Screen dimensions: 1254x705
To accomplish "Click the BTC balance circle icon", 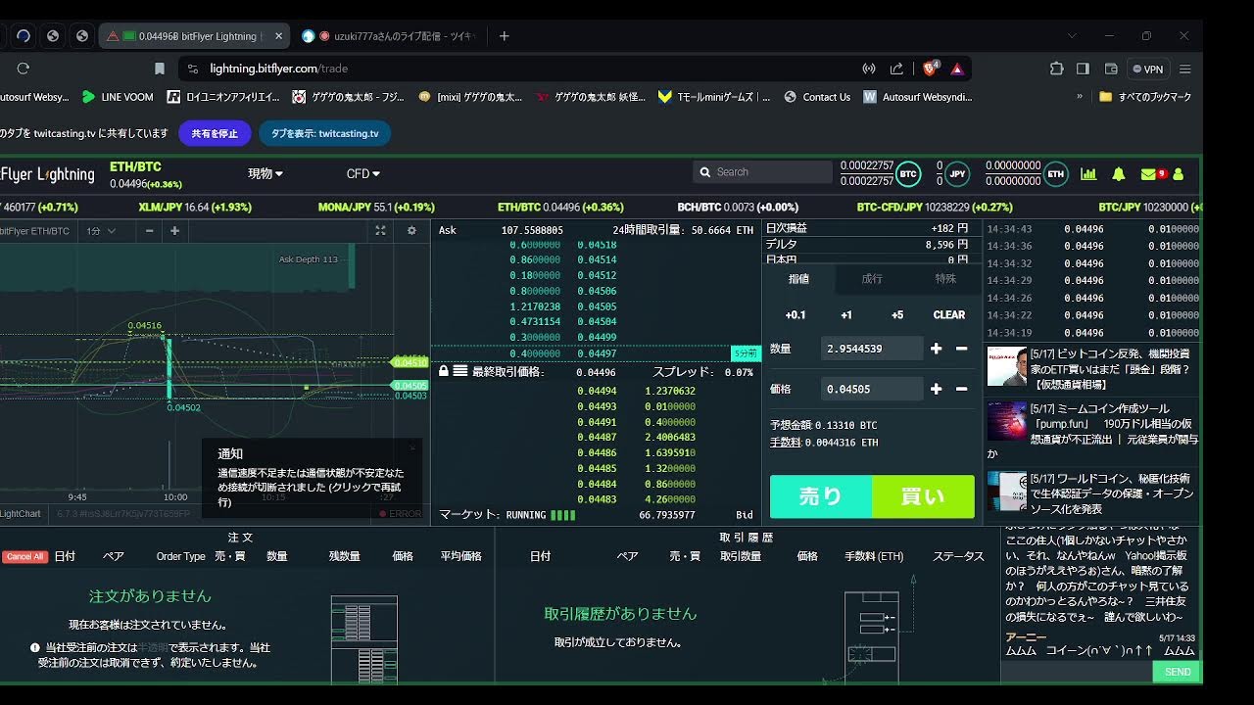I will pyautogui.click(x=908, y=174).
